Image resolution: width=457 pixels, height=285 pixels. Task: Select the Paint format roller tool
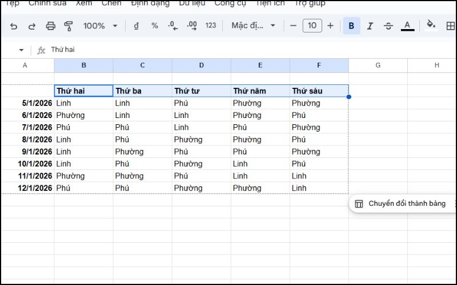tap(69, 26)
